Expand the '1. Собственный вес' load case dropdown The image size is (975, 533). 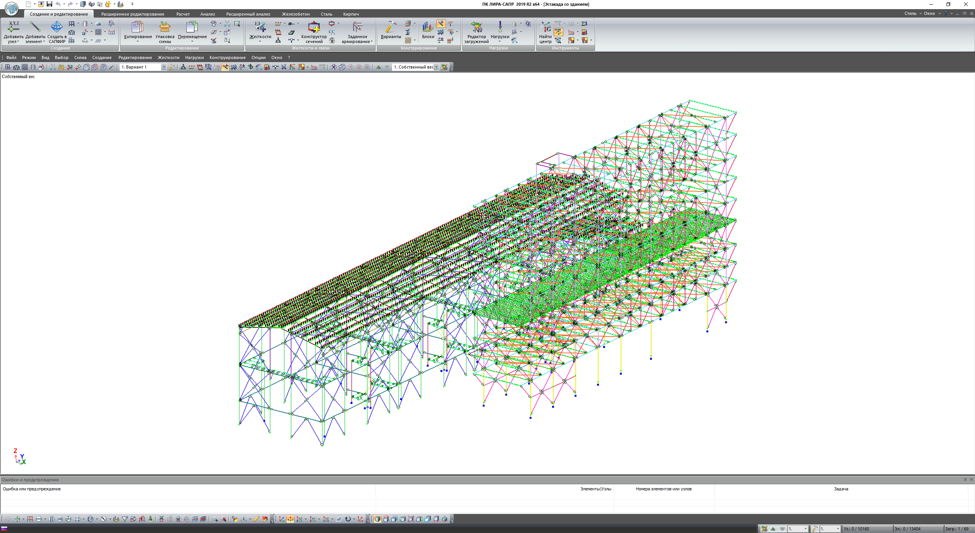click(x=436, y=67)
